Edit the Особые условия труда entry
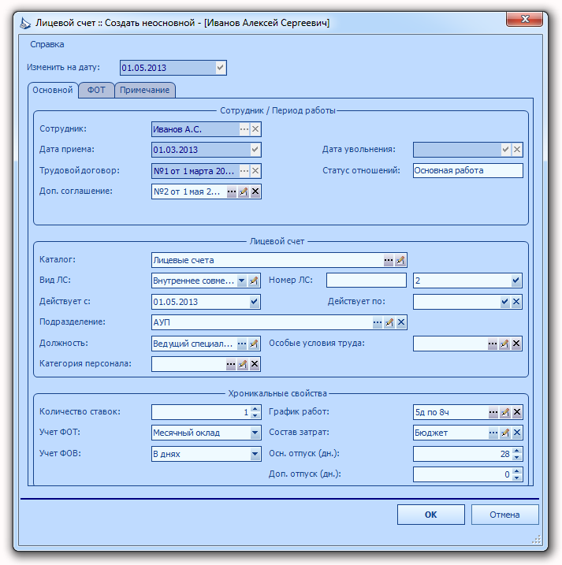Viewport: 562px width, 565px height. 504,344
